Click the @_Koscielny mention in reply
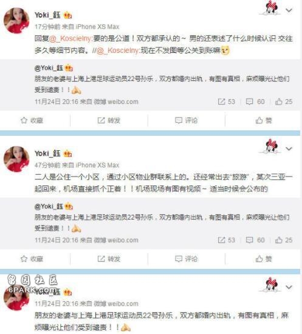The width and height of the screenshot is (302, 334). pos(70,38)
